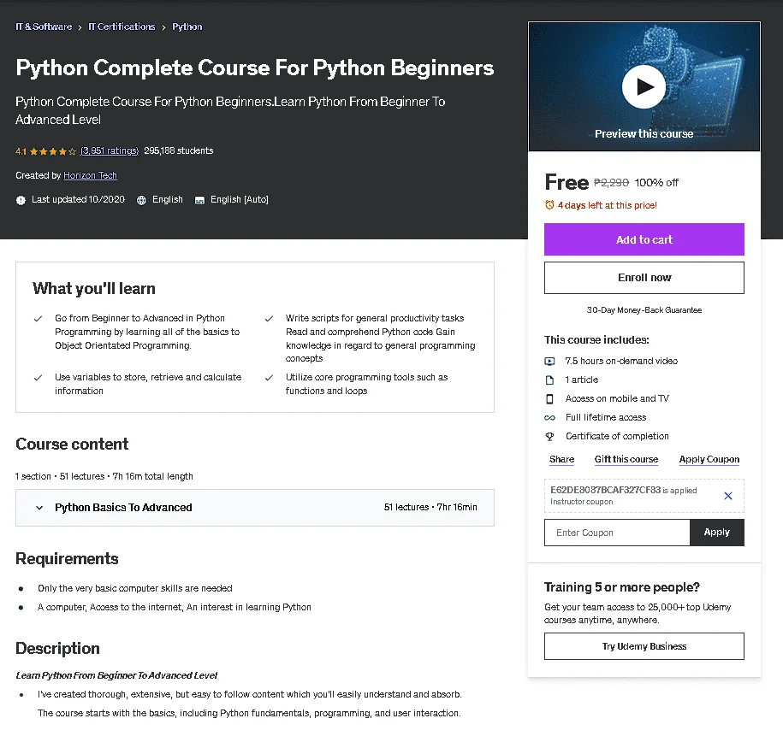Image resolution: width=783 pixels, height=736 pixels.
Task: Open the 3,951 ratings link
Action: (x=110, y=150)
